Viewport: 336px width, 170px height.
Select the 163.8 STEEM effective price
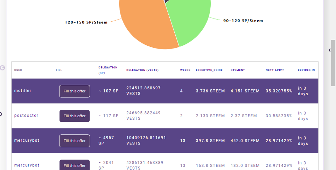210,165
